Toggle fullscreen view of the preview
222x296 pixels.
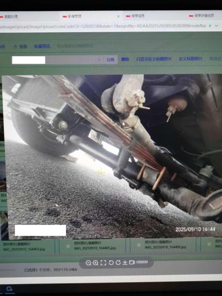[103, 262]
